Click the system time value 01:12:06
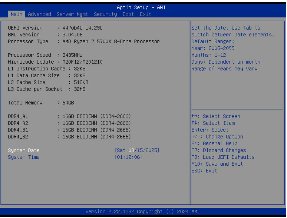Image resolution: width=287 pixels, height=218 pixels. tap(128, 157)
